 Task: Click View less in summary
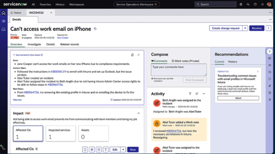17,100
